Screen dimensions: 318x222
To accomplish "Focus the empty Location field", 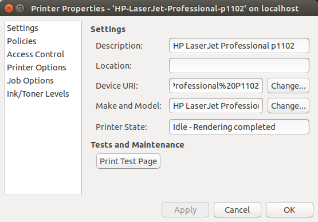I will coord(239,66).
